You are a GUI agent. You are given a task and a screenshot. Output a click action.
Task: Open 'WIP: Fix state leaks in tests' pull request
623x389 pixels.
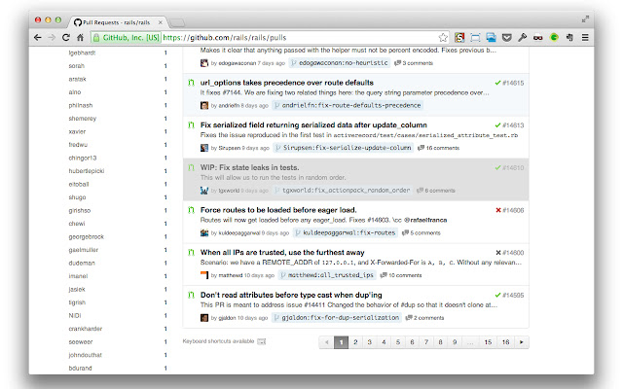tap(249, 167)
